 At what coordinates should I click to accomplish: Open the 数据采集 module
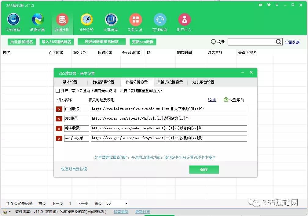point(38,22)
